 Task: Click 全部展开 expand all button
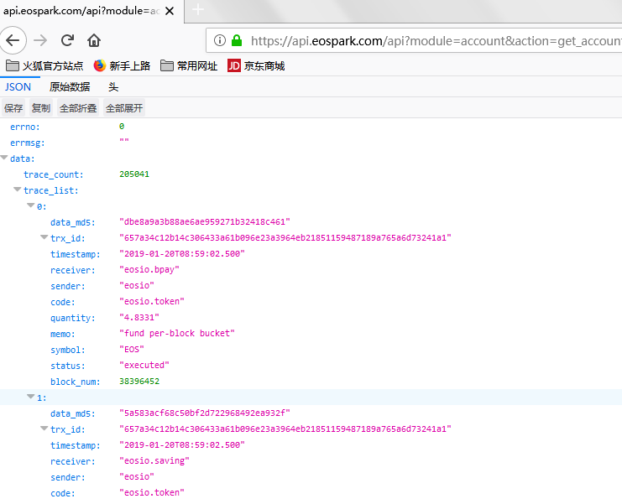pyautogui.click(x=124, y=108)
